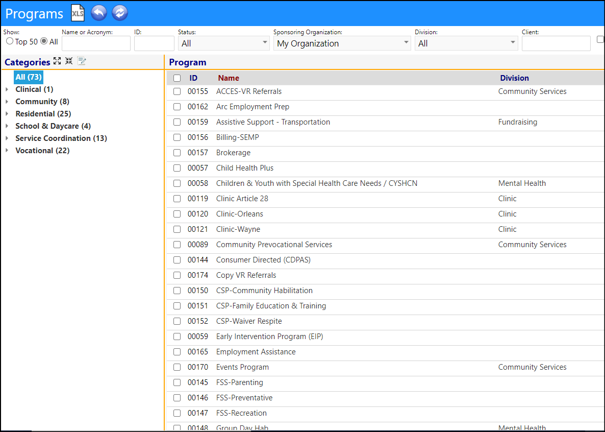Open the Division dropdown

466,43
